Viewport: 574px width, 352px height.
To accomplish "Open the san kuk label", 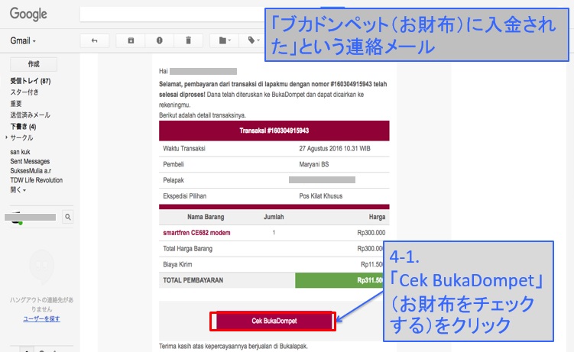I will coord(20,152).
